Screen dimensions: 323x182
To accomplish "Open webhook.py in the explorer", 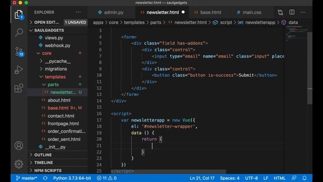I will (58, 45).
